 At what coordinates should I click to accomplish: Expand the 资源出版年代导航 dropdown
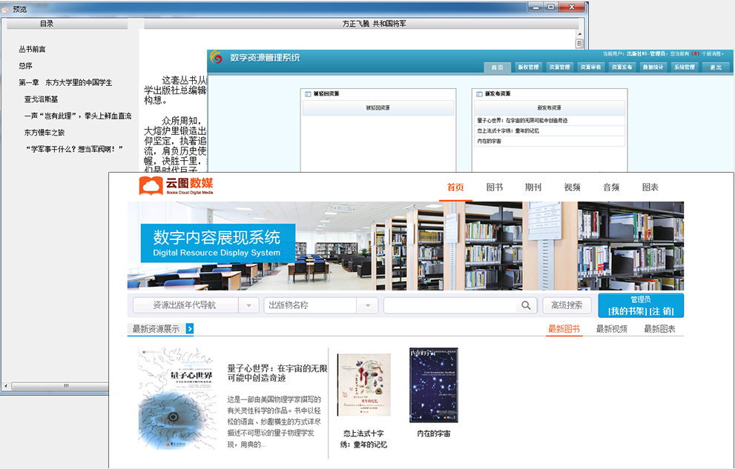point(248,305)
